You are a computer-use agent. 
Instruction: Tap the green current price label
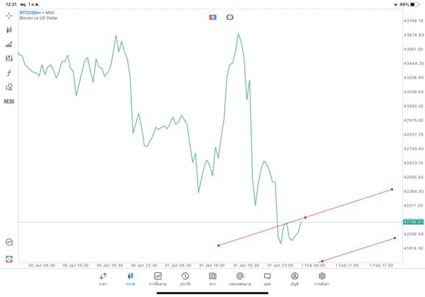coord(412,222)
